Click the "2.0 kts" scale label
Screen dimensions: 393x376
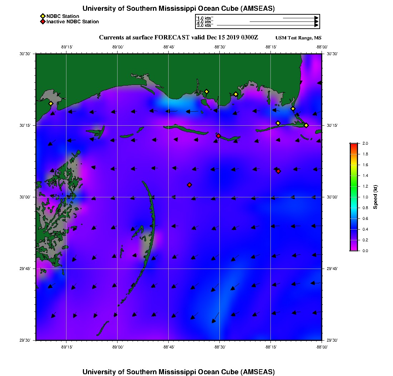pyautogui.click(x=205, y=21)
